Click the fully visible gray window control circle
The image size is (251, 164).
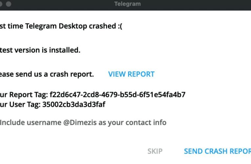(9, 4)
